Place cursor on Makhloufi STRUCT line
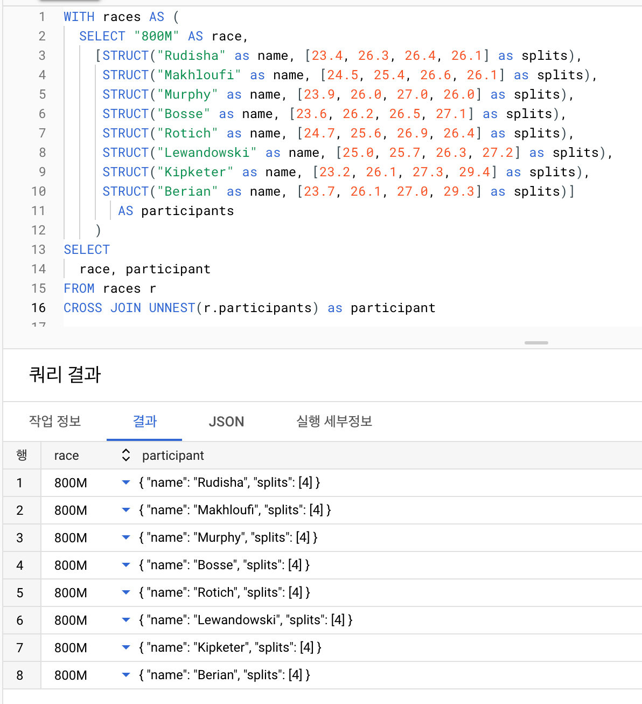 pyautogui.click(x=350, y=75)
